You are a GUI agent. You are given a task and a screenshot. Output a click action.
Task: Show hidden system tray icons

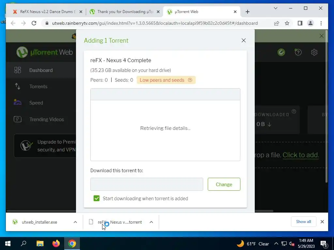[276, 243]
